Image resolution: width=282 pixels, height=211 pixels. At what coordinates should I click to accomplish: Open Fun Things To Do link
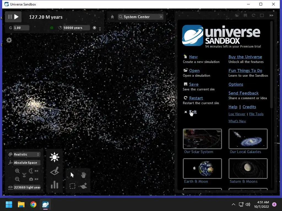[x=245, y=71]
